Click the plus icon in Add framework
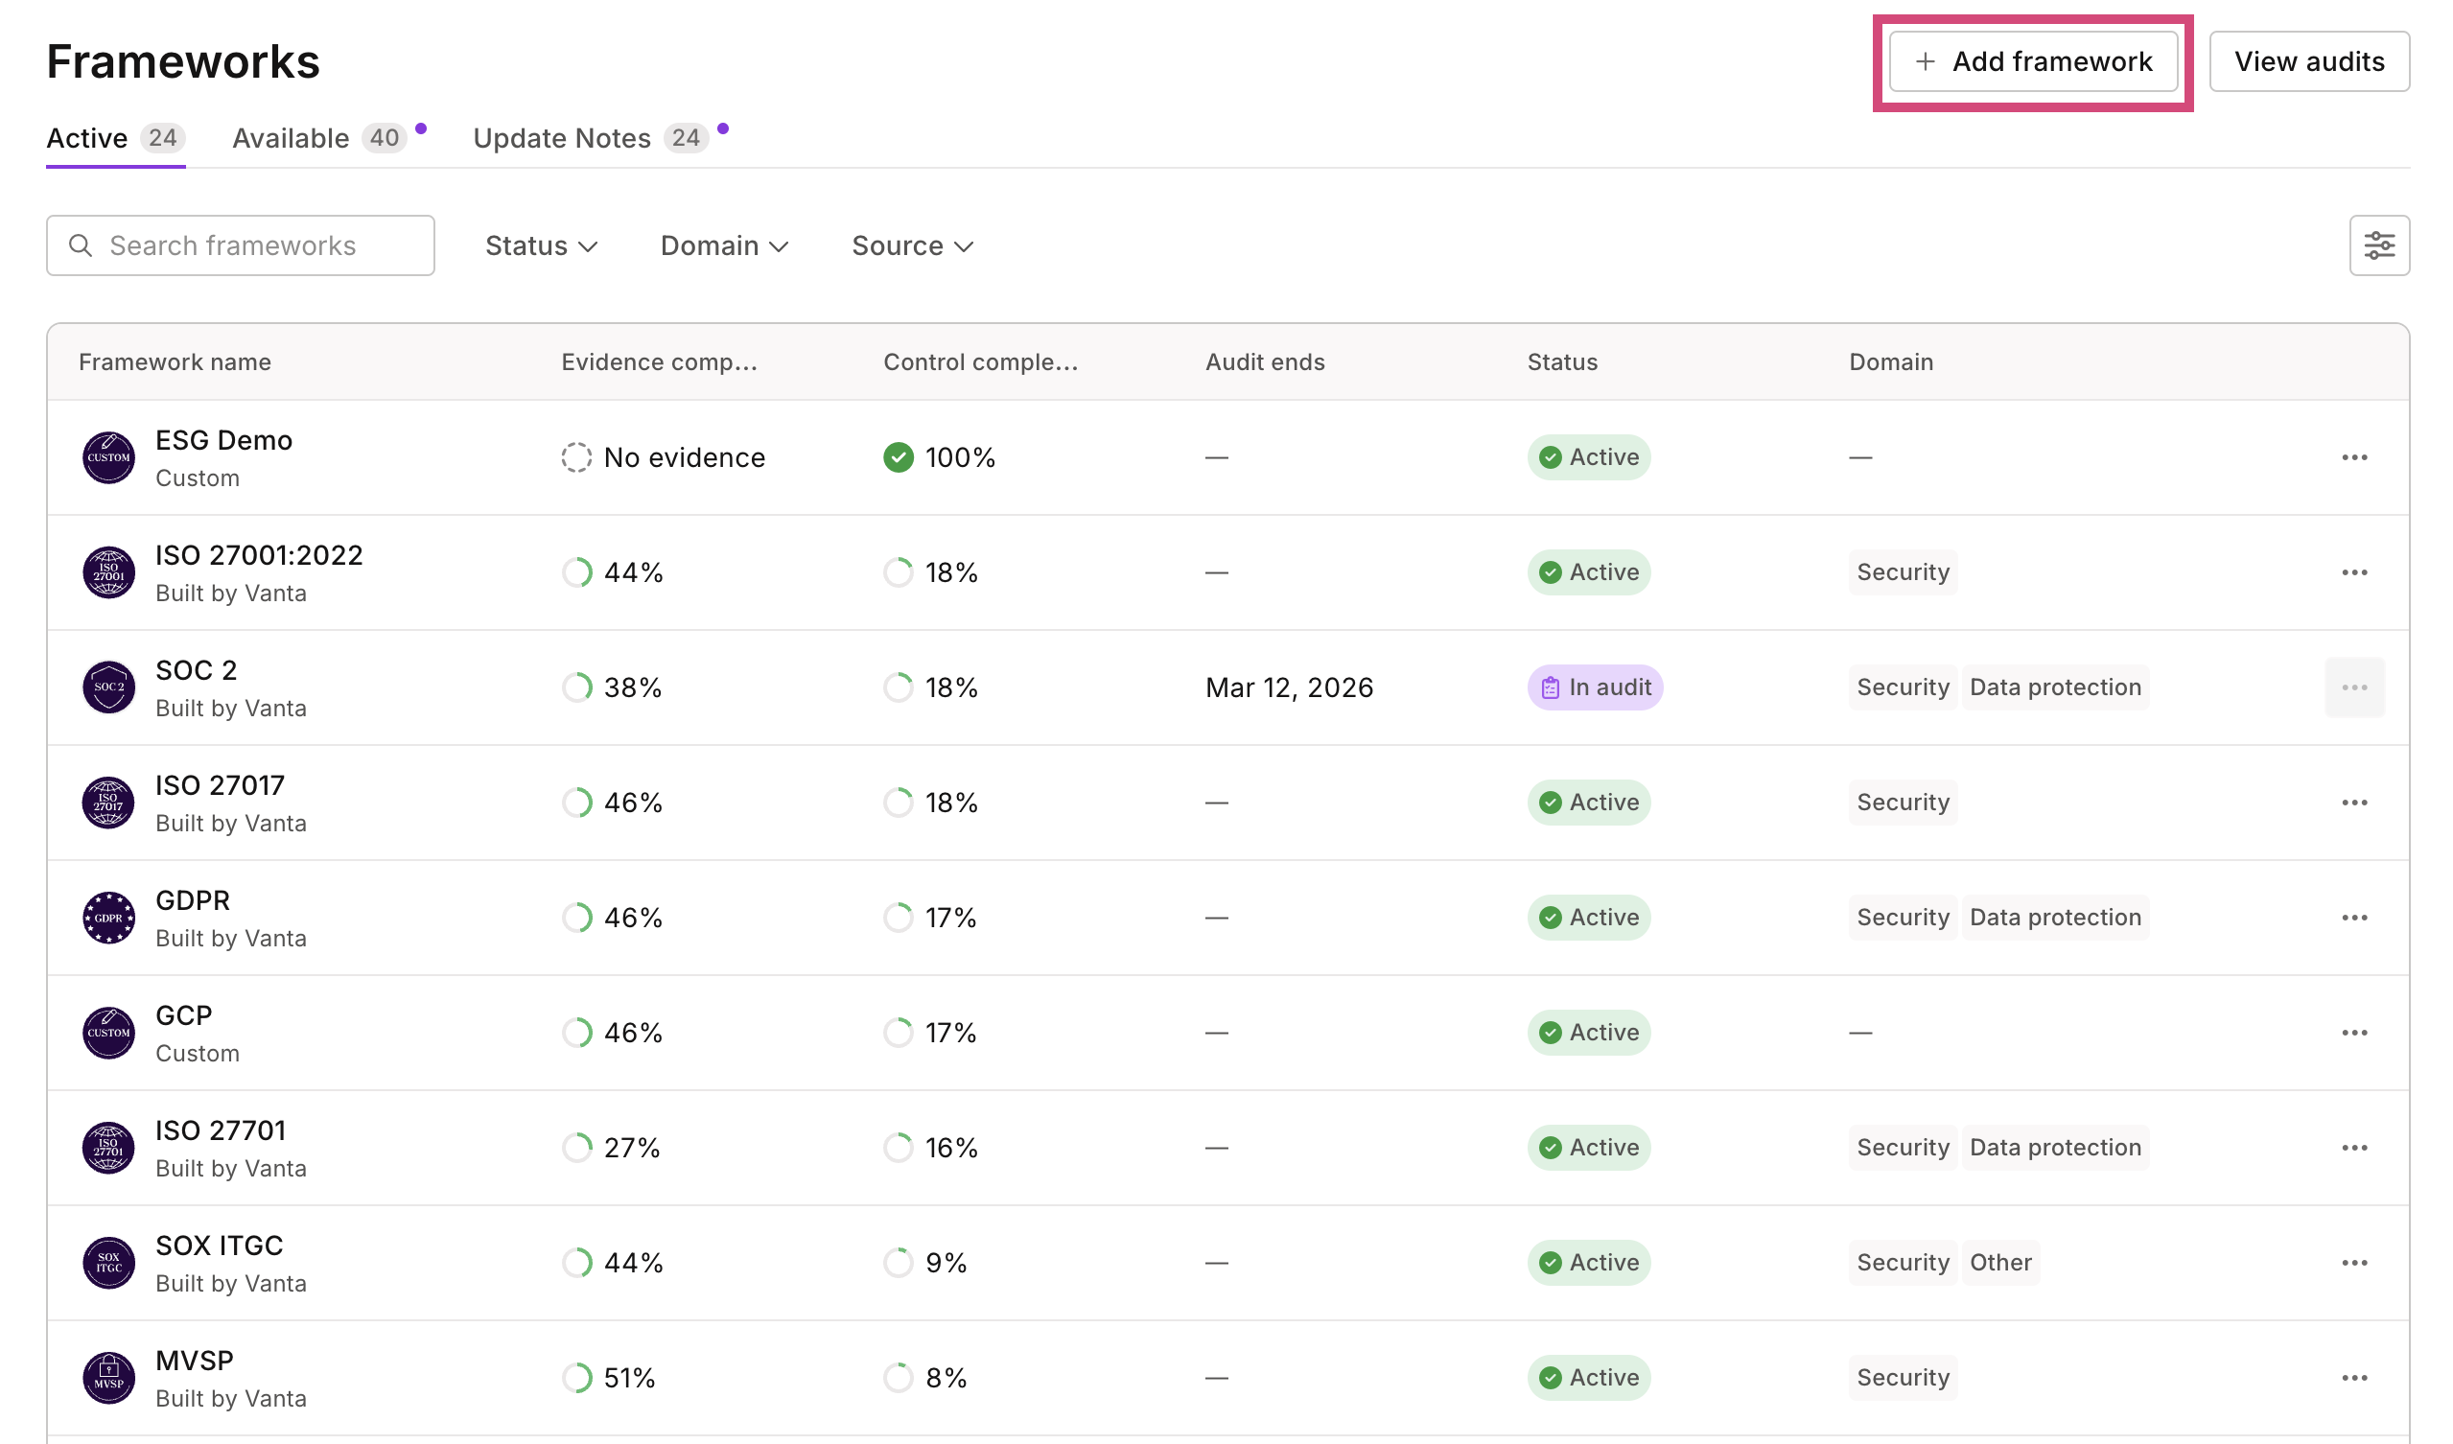The image size is (2453, 1444). pyautogui.click(x=1925, y=61)
